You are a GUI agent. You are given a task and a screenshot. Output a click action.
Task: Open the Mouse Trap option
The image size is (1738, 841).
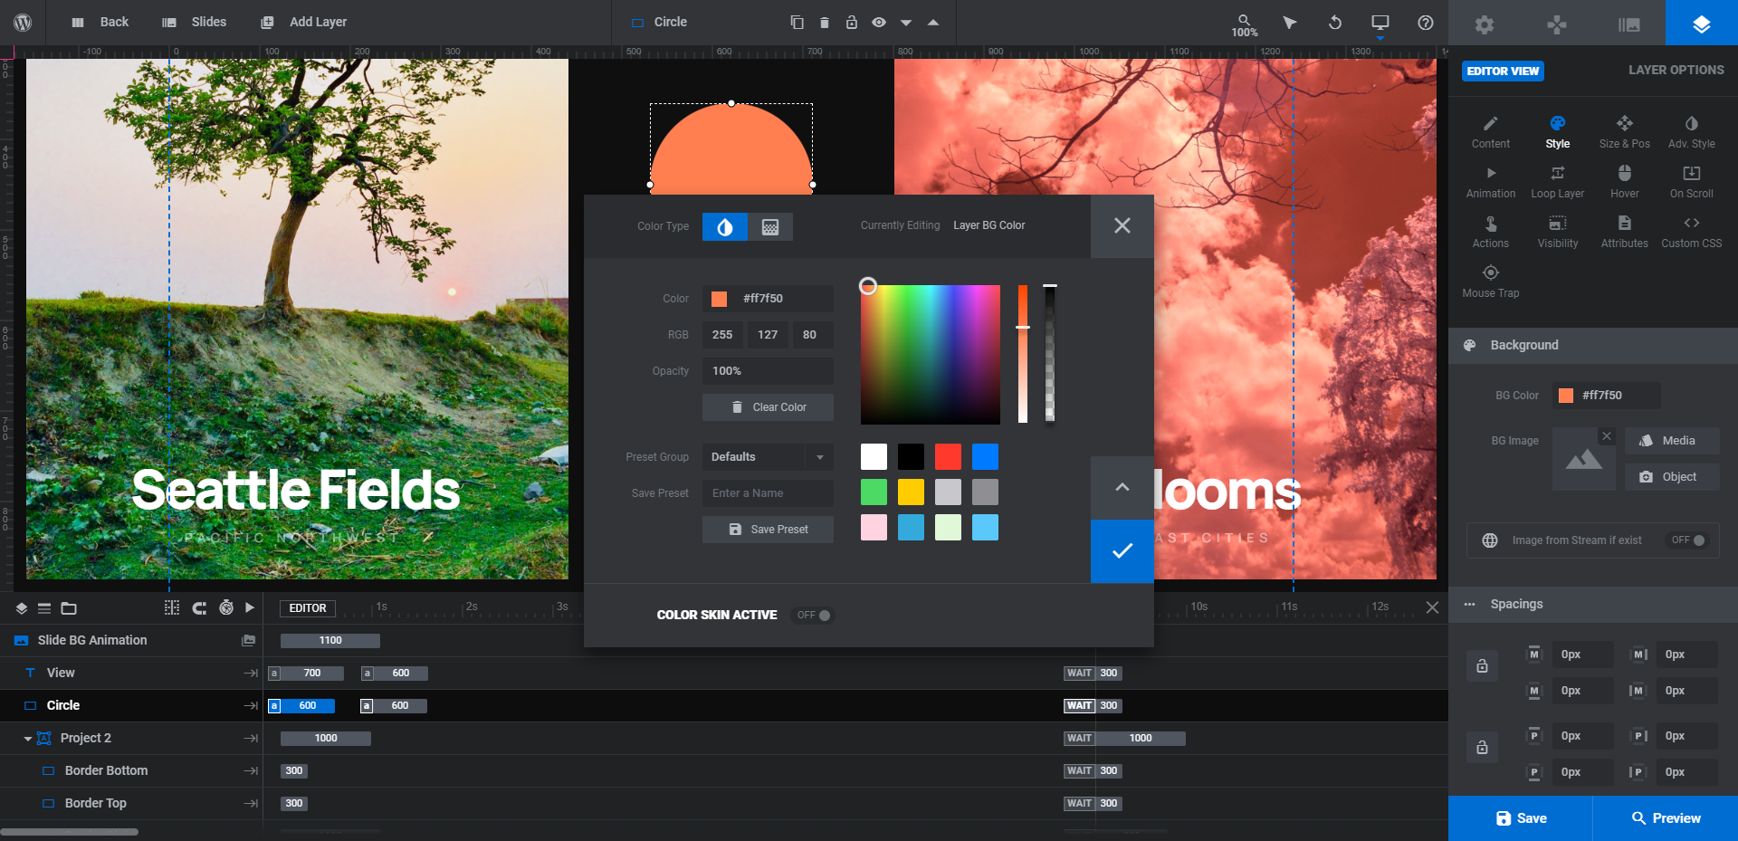click(x=1491, y=282)
